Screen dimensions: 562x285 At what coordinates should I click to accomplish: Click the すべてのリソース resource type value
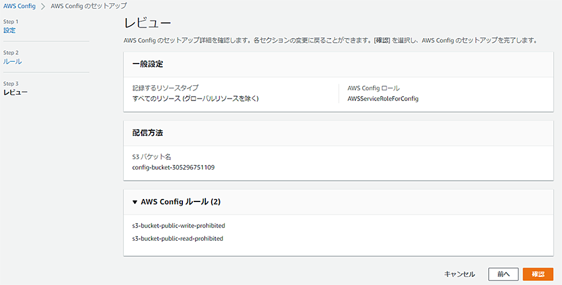click(195, 99)
